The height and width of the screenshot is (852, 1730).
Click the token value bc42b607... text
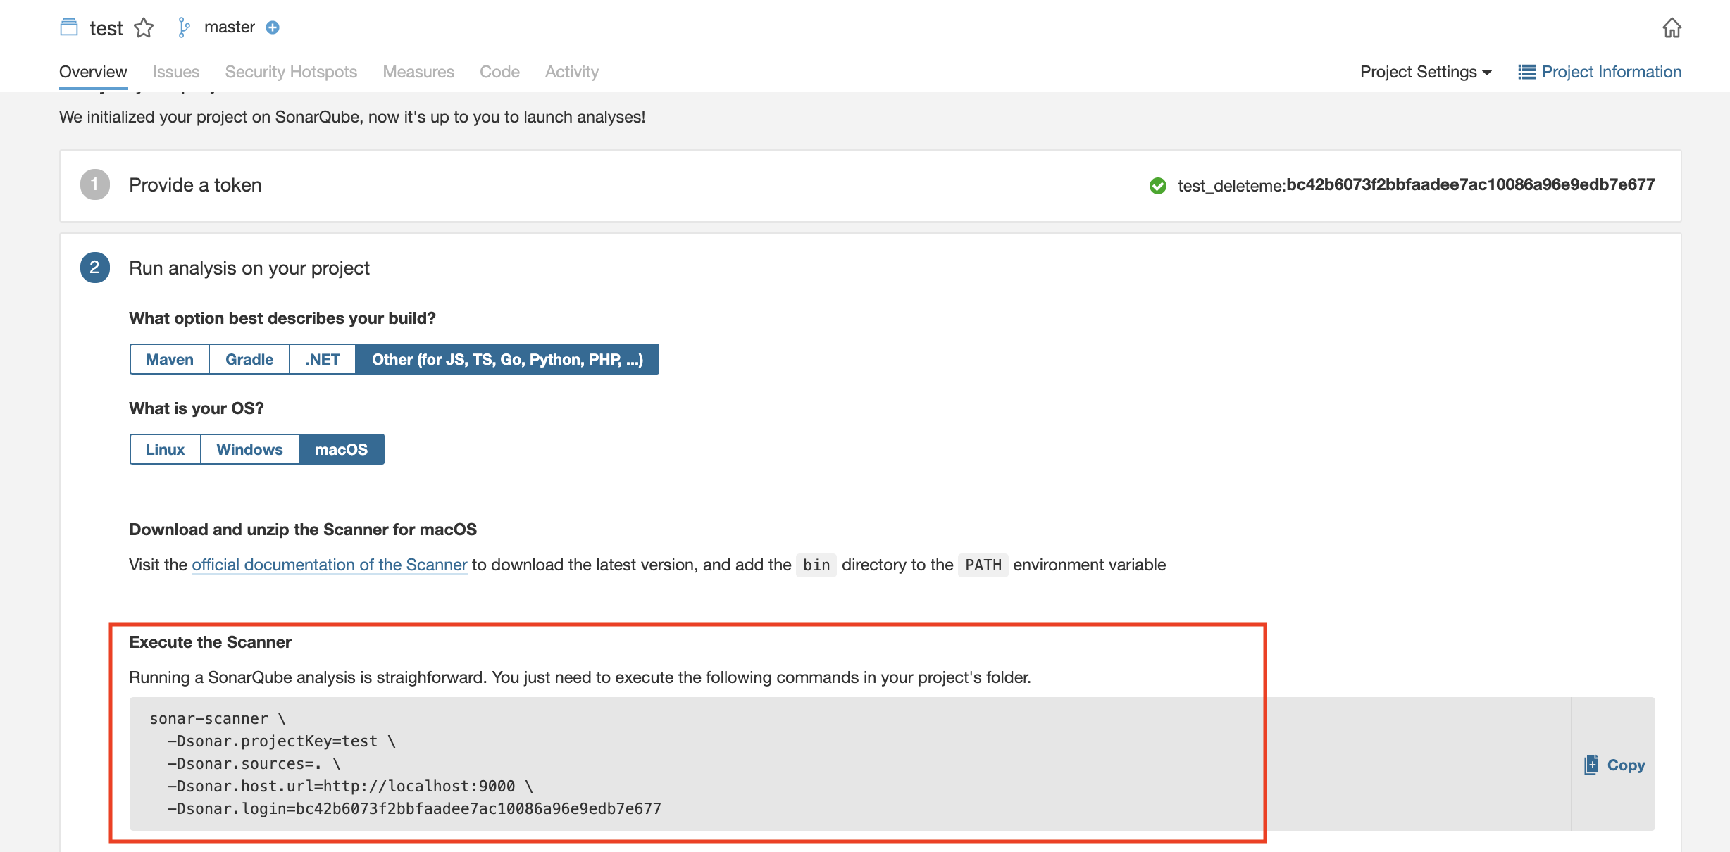1471,184
